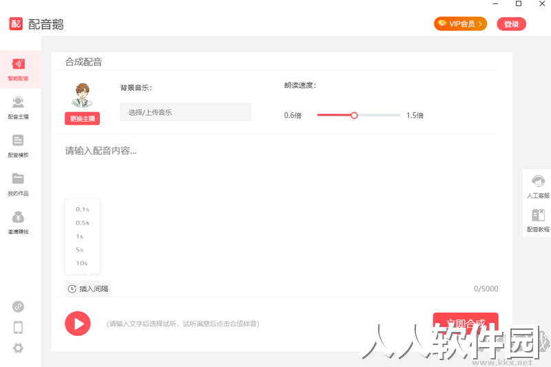Open the 配音教程 tutorial icon
This screenshot has height=367, width=551.
pyautogui.click(x=538, y=220)
